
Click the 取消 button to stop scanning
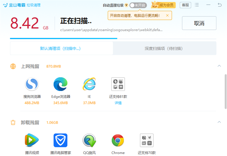[199, 23]
